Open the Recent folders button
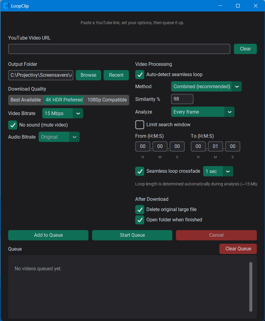The width and height of the screenshot is (265, 321). [116, 75]
